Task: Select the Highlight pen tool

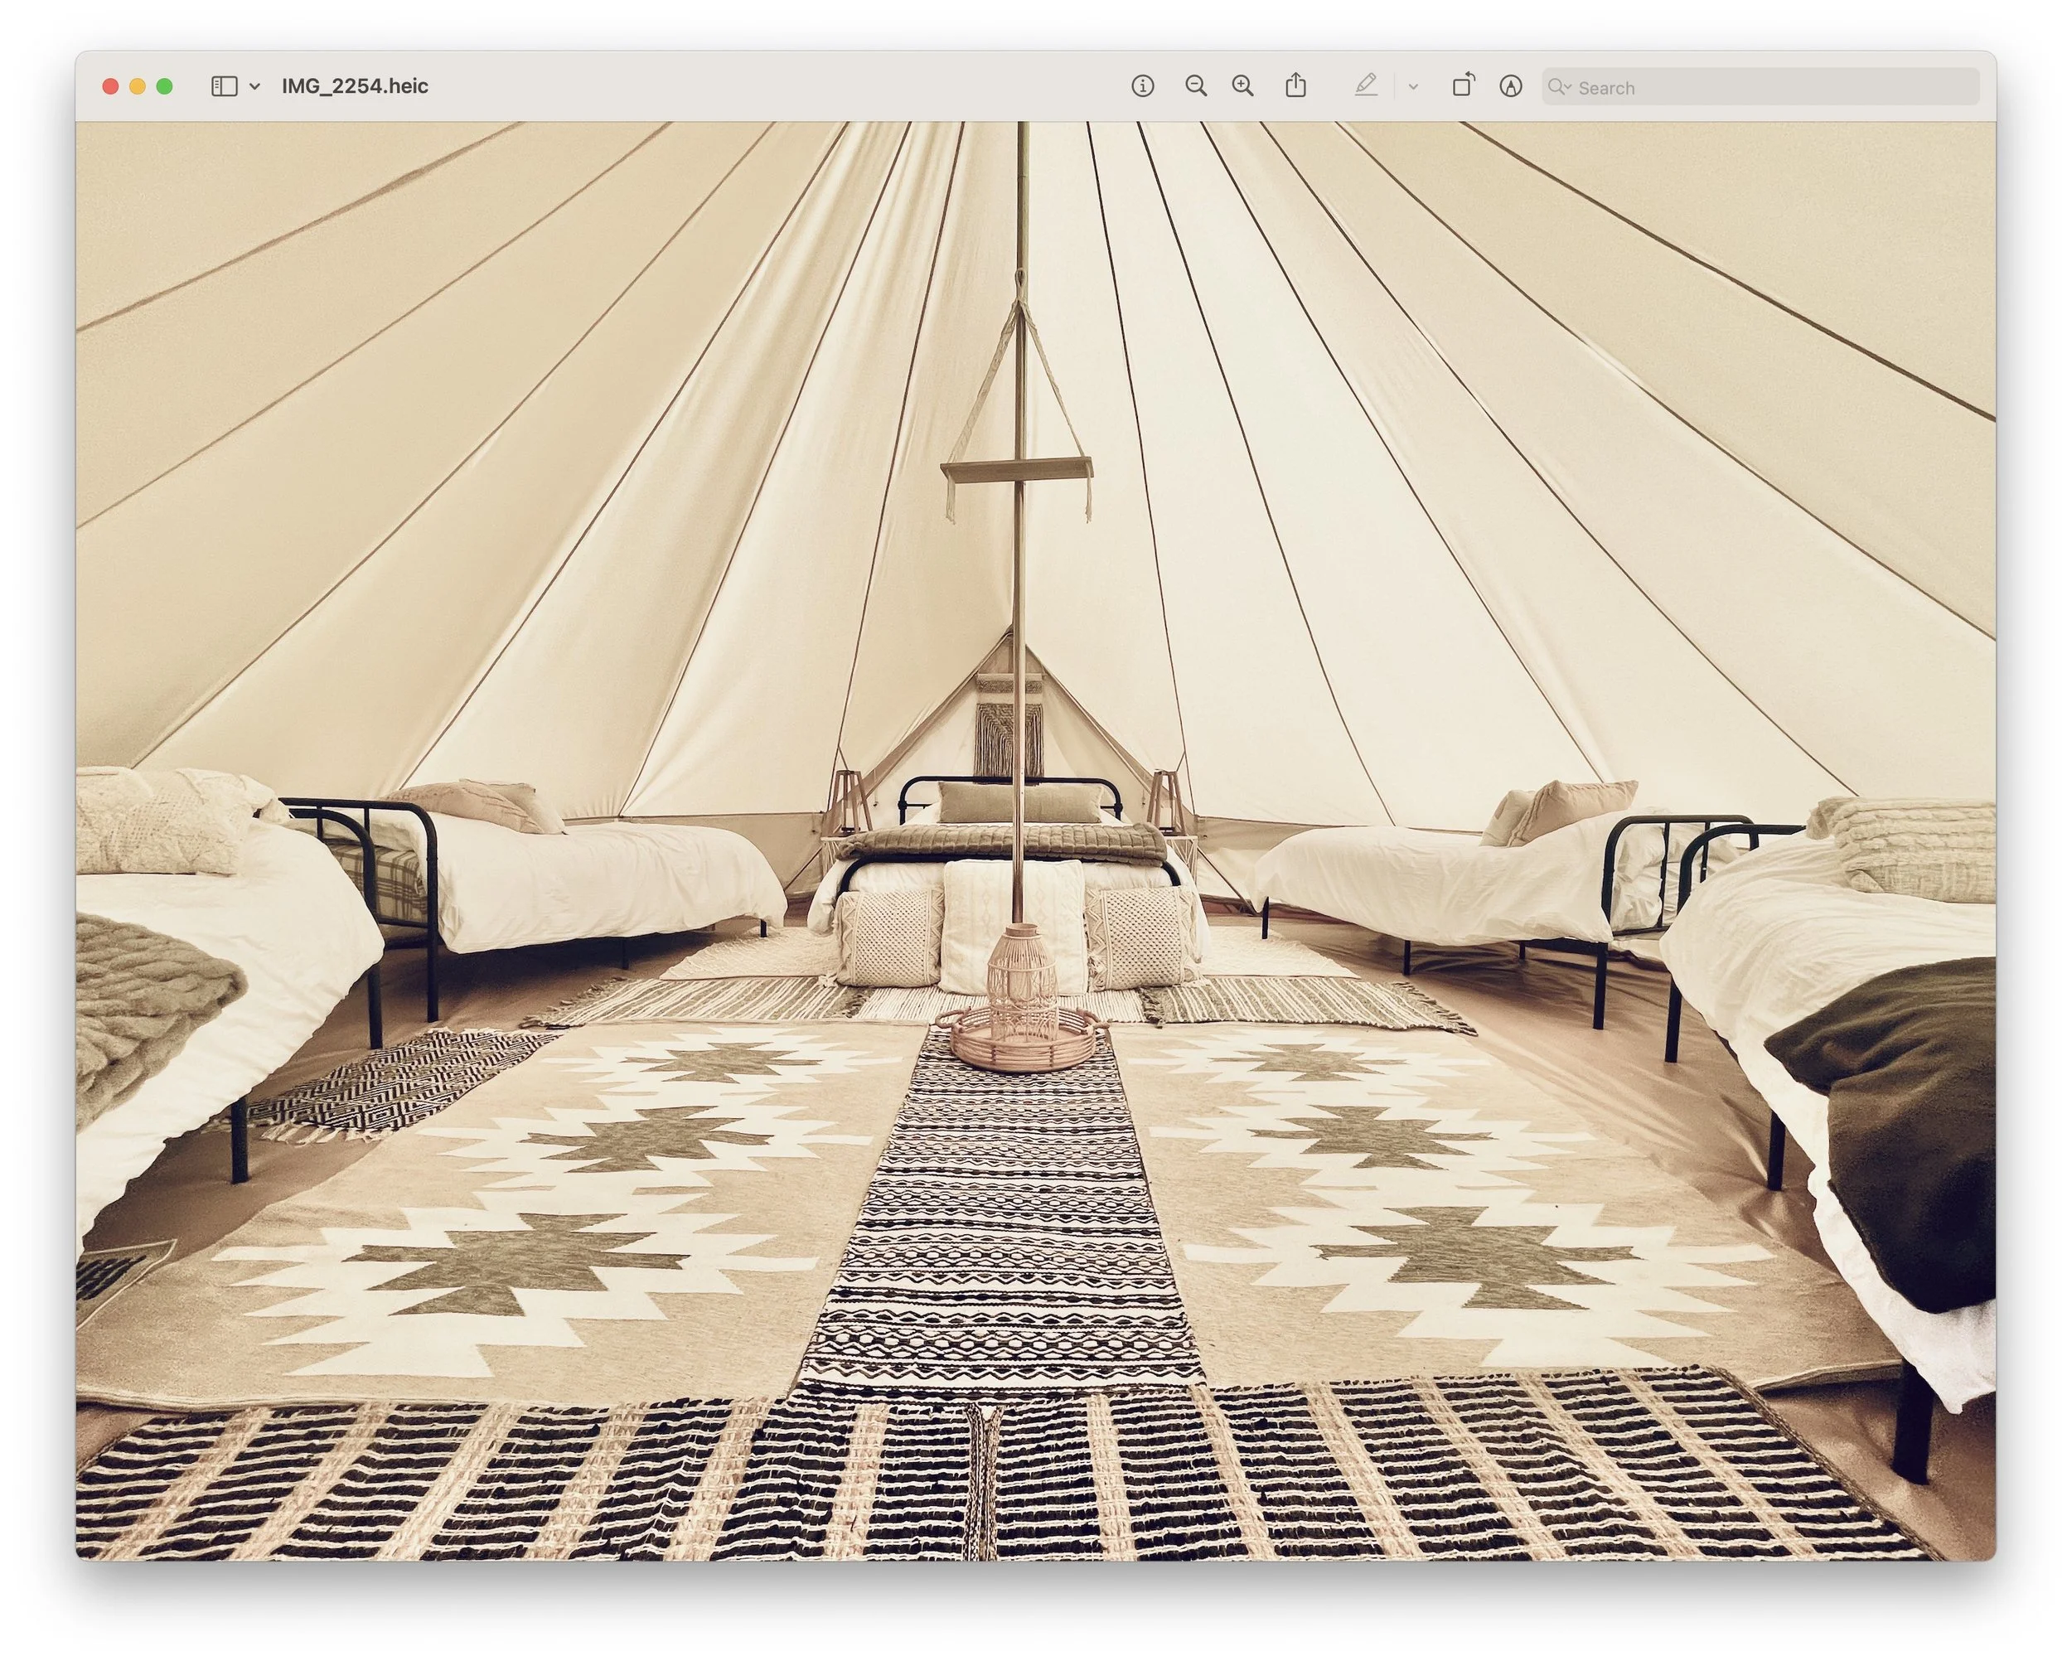Action: [1366, 85]
